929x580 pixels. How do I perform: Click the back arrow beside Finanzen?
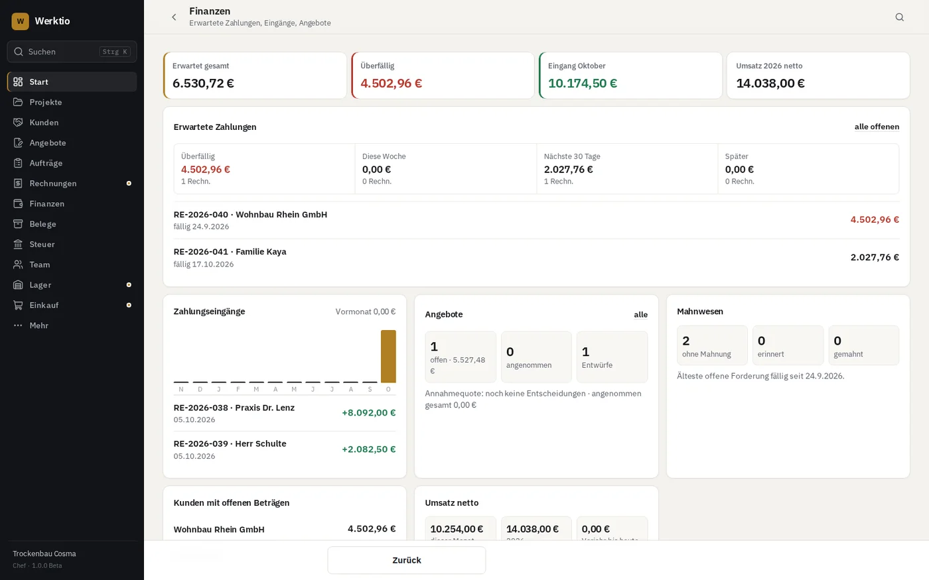tap(174, 17)
